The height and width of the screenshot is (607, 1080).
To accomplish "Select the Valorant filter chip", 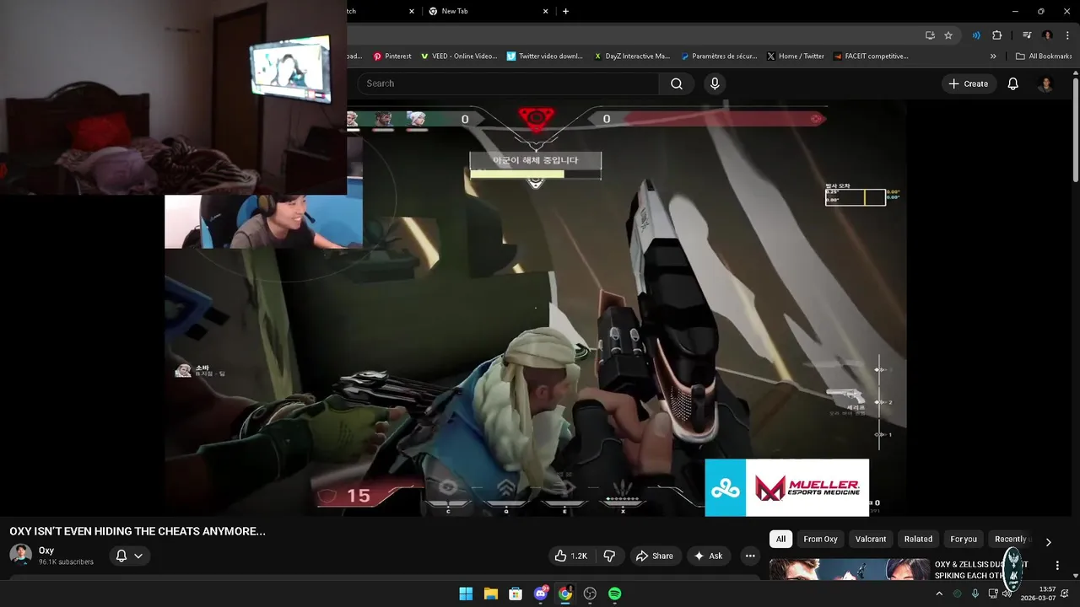I will point(870,539).
